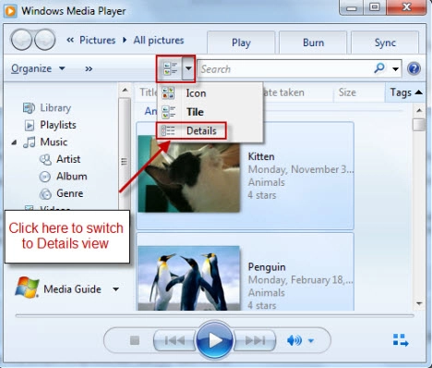Click All pictures in the breadcrumb
Screen dimensions: 432x368
(159, 40)
